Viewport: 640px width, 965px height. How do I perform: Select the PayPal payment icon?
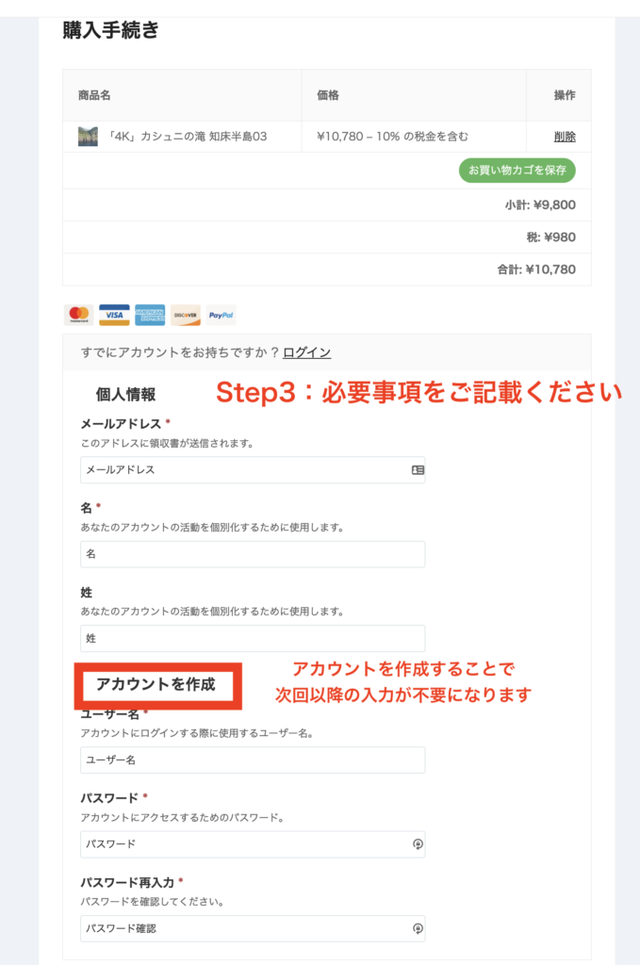[x=221, y=315]
